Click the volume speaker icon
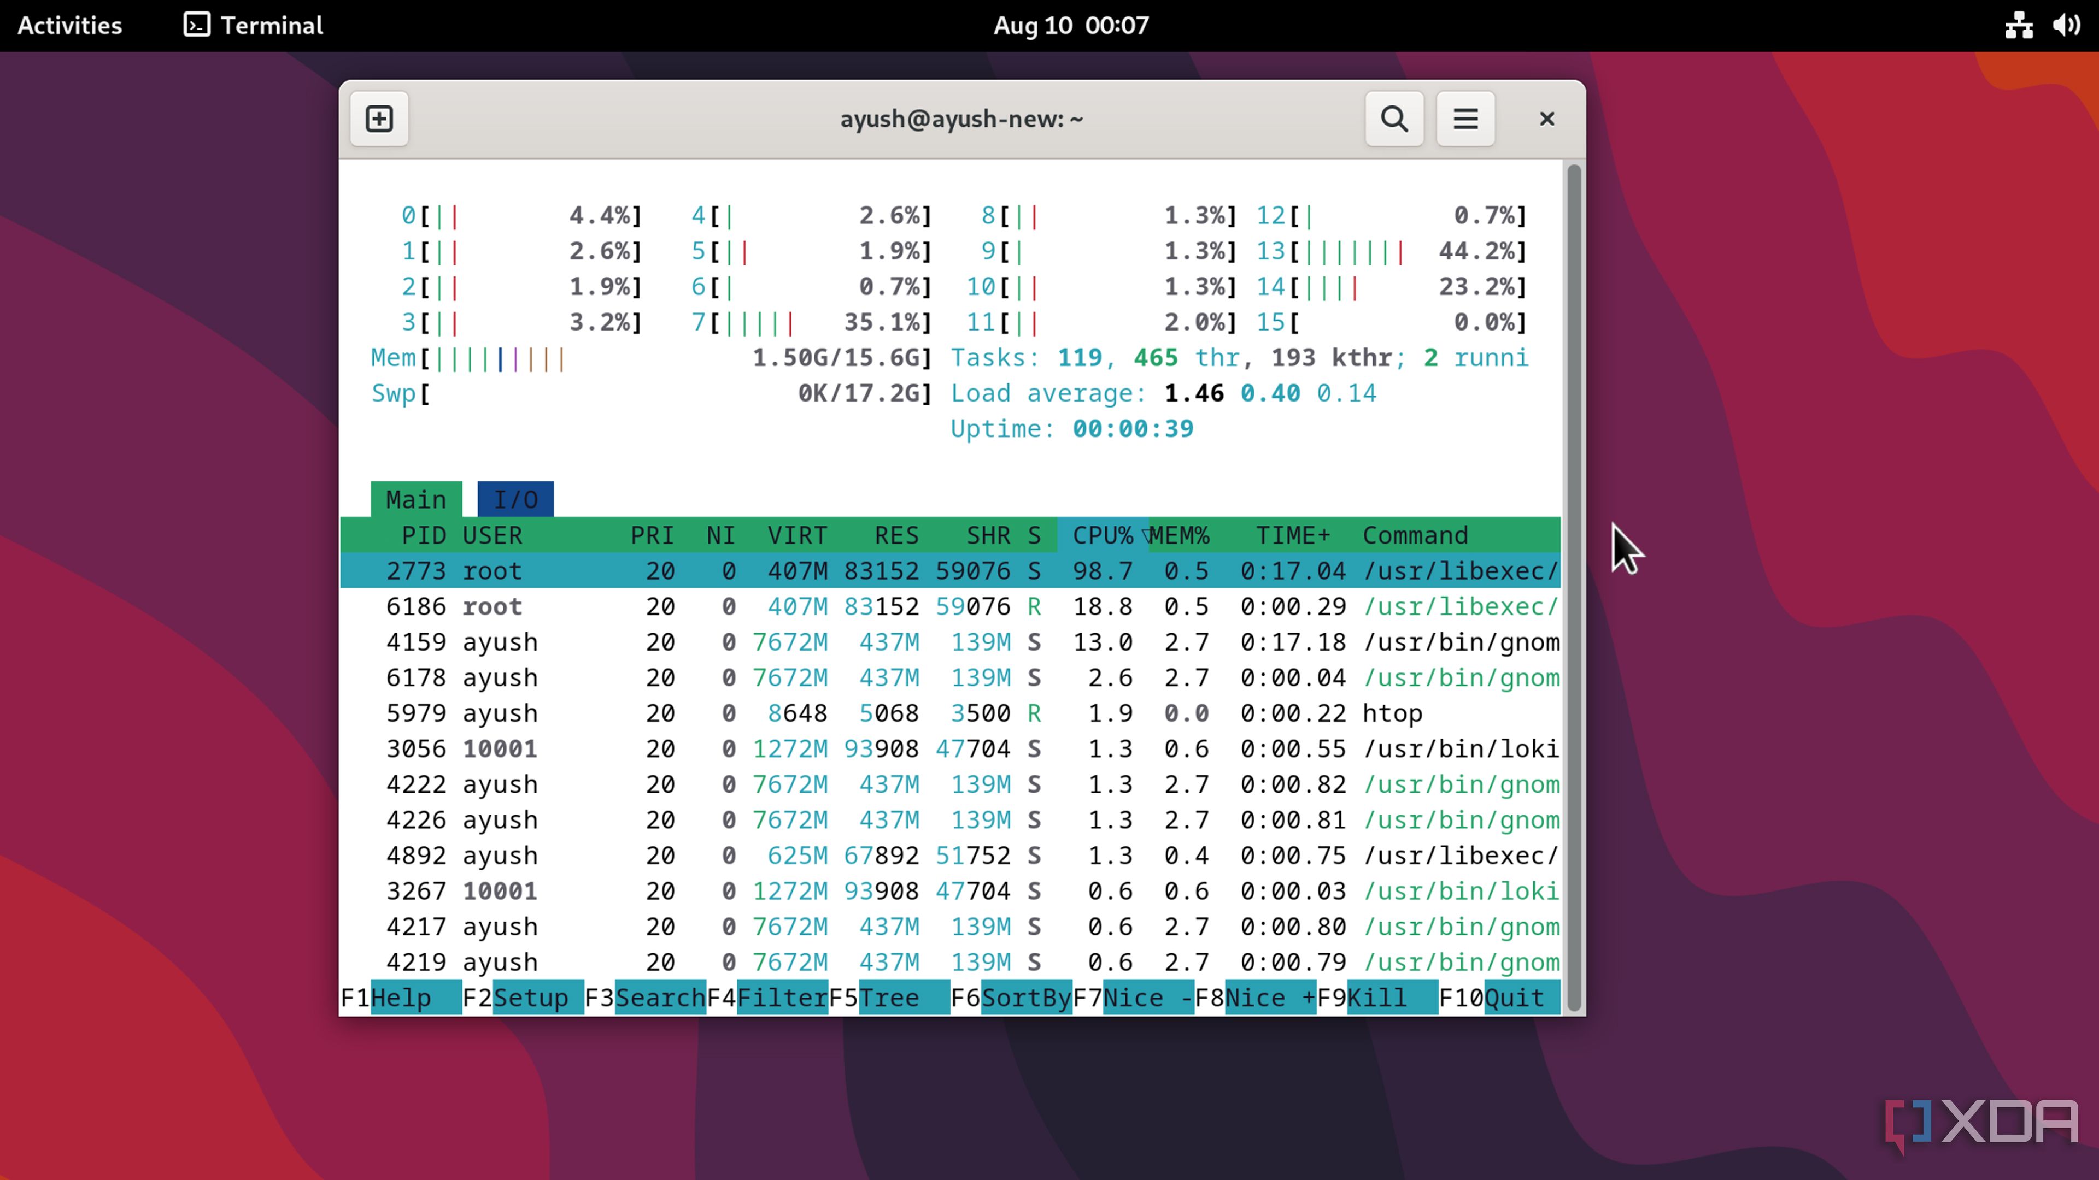Image resolution: width=2099 pixels, height=1180 pixels. point(2066,25)
